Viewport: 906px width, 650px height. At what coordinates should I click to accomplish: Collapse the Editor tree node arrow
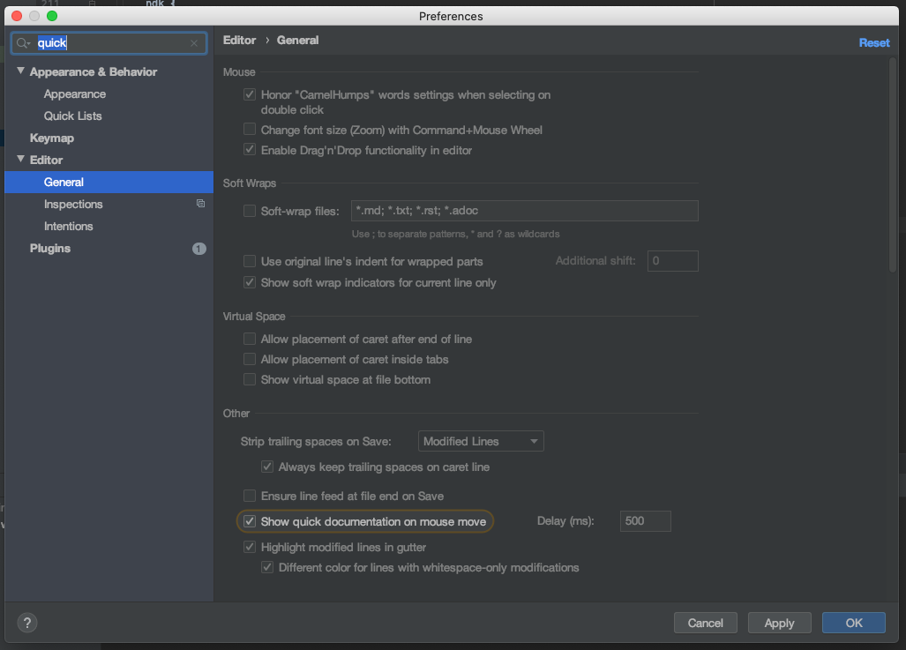coord(21,160)
